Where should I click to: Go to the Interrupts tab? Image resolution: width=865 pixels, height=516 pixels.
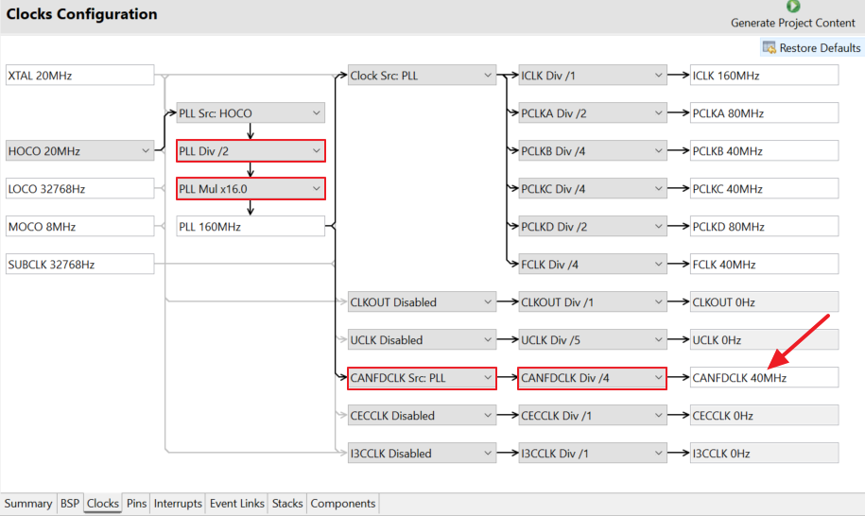178,504
